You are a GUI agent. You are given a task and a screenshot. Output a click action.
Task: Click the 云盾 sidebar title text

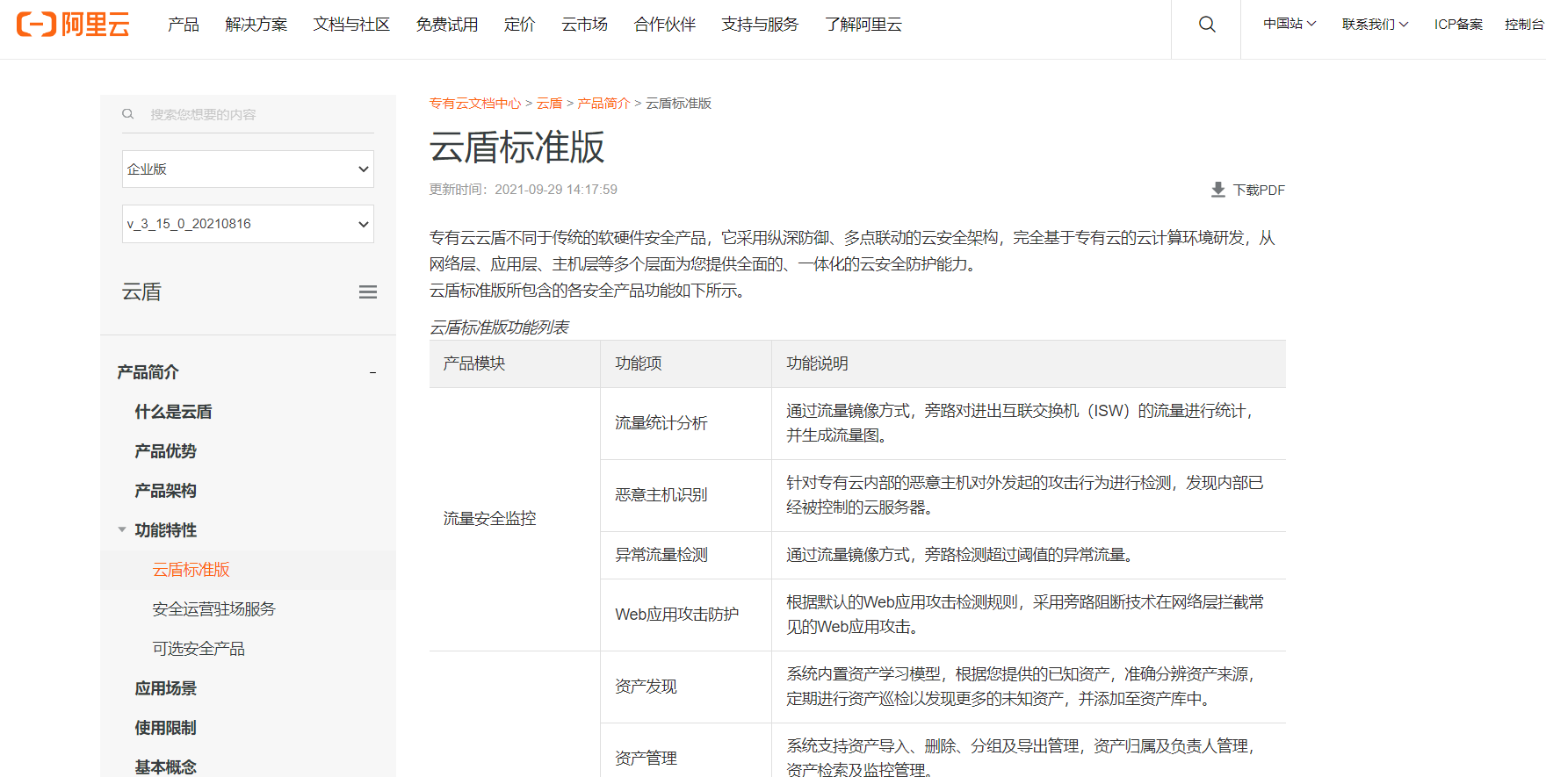[x=141, y=292]
